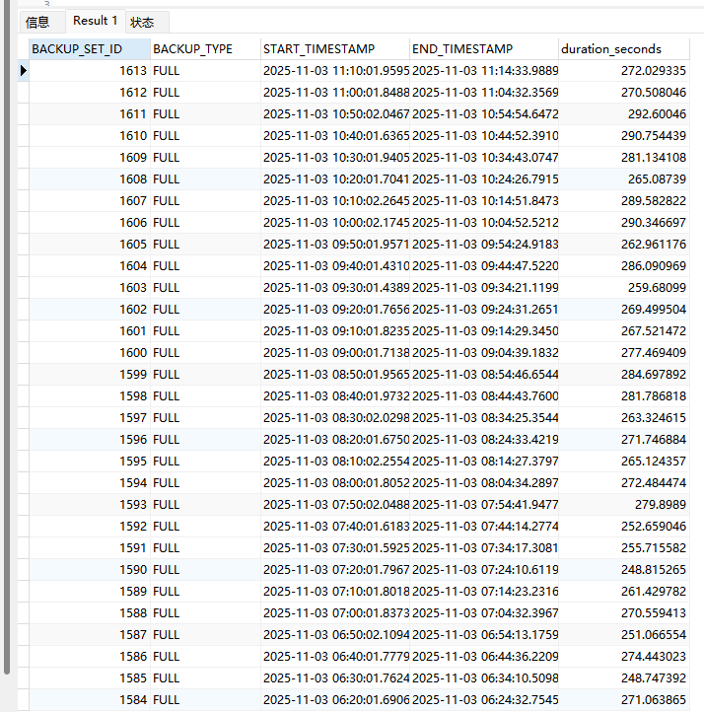Select the Result 1 tab
704x712 pixels.
95,21
